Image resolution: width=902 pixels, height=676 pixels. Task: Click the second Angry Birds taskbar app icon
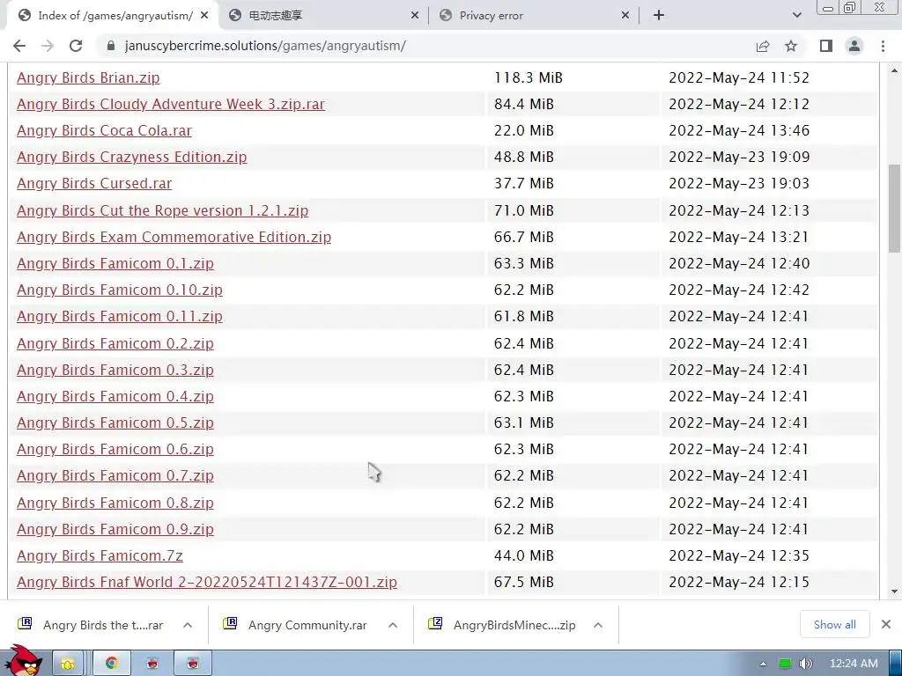193,664
